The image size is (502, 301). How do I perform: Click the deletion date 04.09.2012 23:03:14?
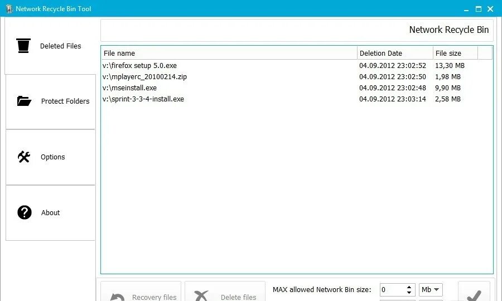point(393,99)
